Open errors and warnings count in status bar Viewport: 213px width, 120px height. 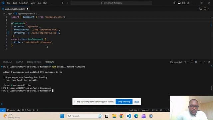26,110
